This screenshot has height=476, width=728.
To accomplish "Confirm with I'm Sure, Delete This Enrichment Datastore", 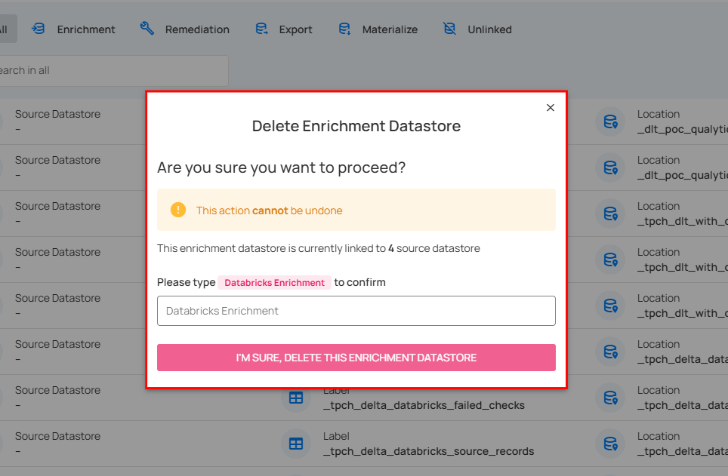I will (x=356, y=358).
